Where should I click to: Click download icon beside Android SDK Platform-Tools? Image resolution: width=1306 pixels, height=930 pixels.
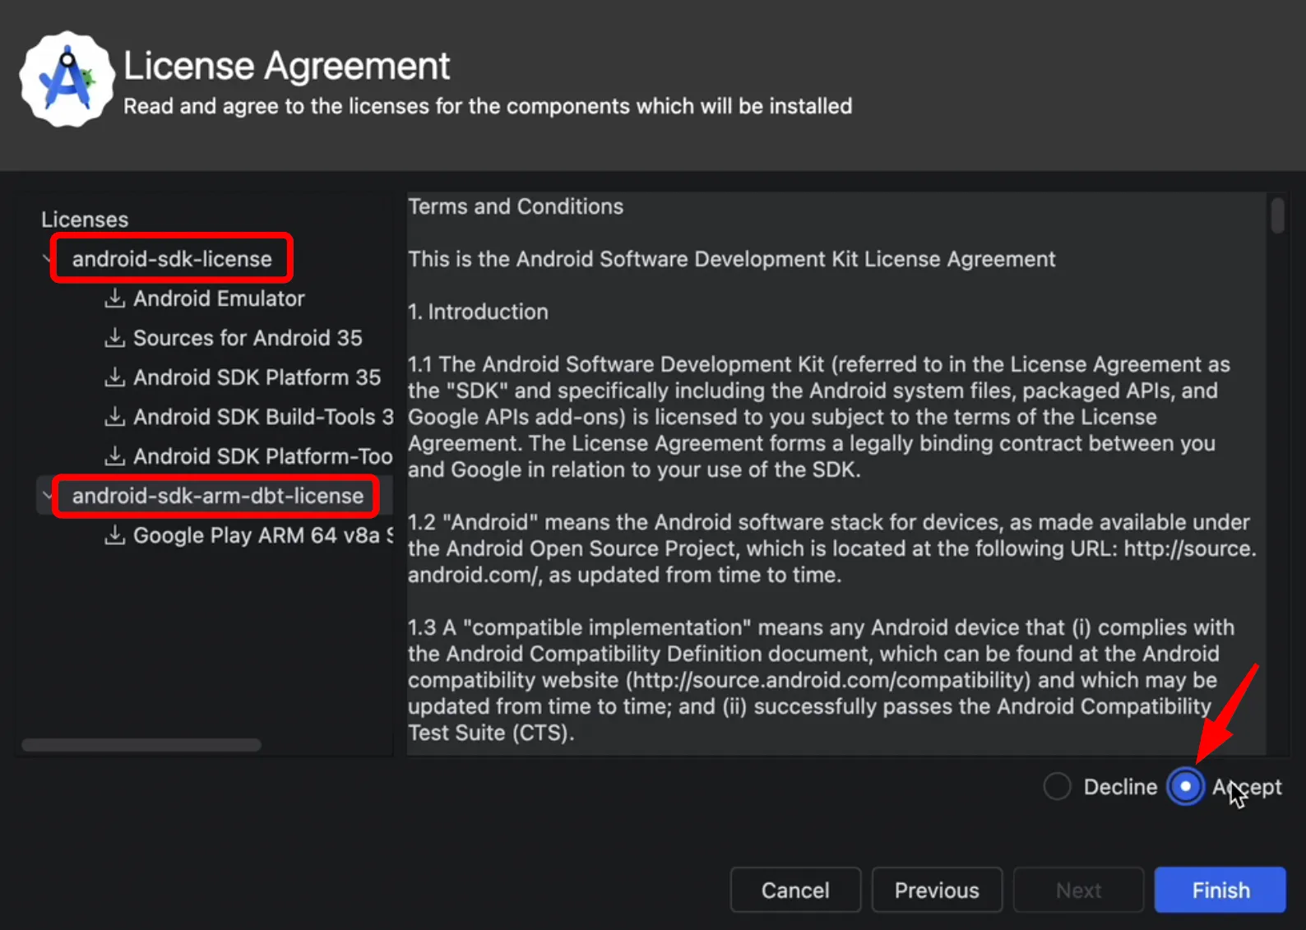[115, 456]
